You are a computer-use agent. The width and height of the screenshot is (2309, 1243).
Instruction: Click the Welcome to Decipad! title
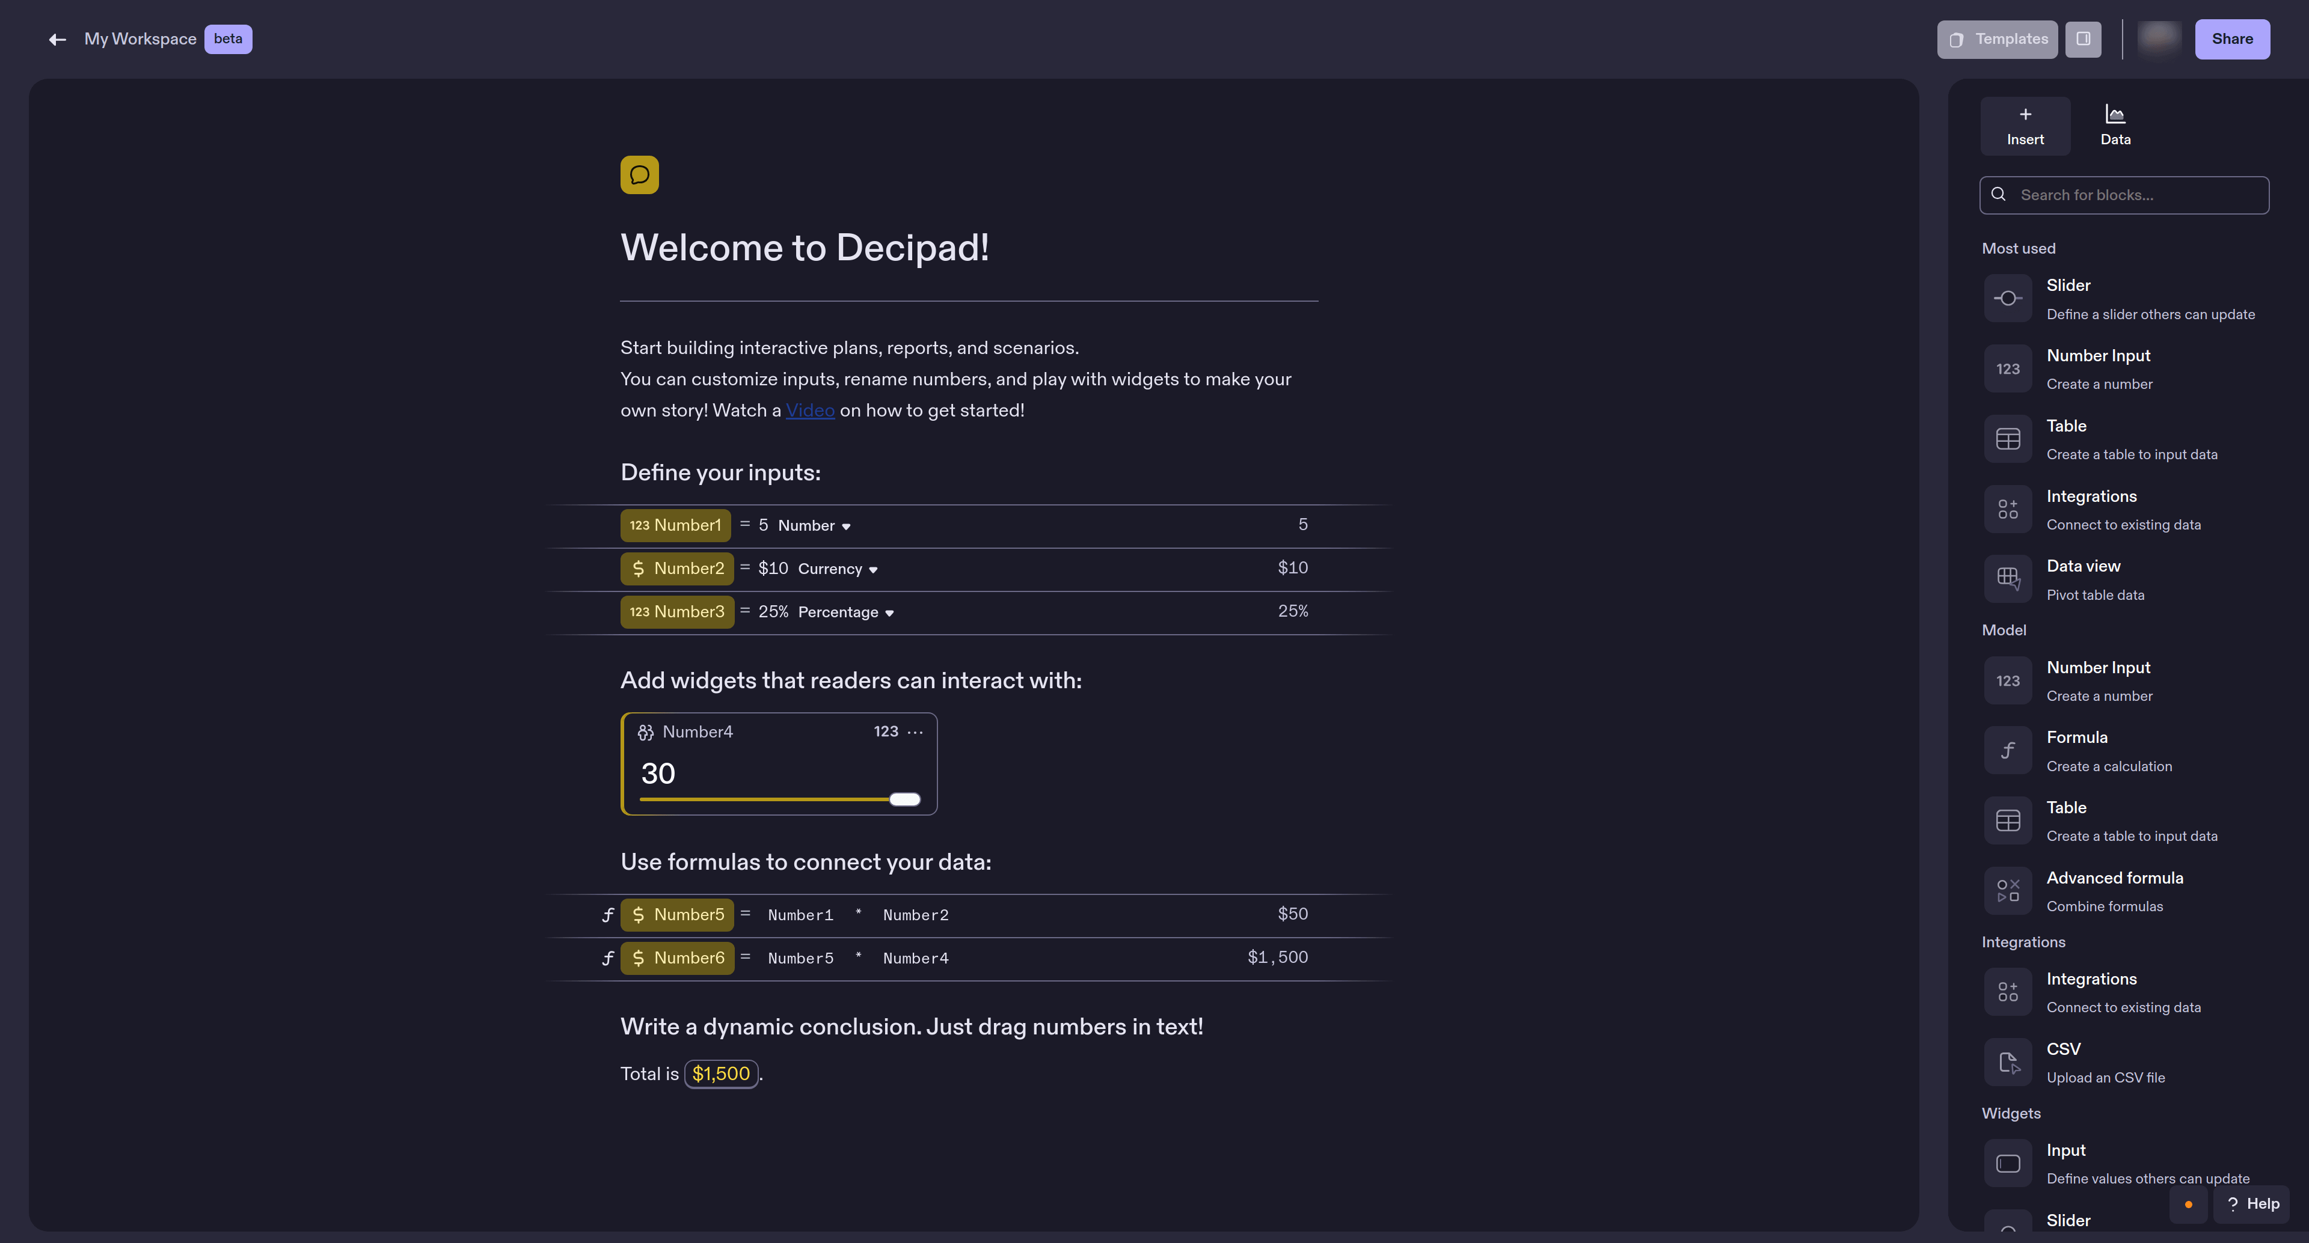(x=805, y=248)
